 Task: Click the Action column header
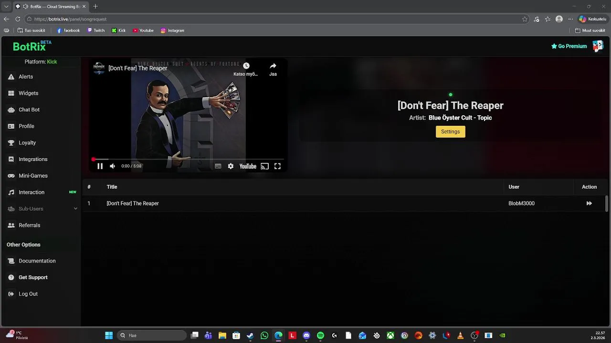pos(589,187)
